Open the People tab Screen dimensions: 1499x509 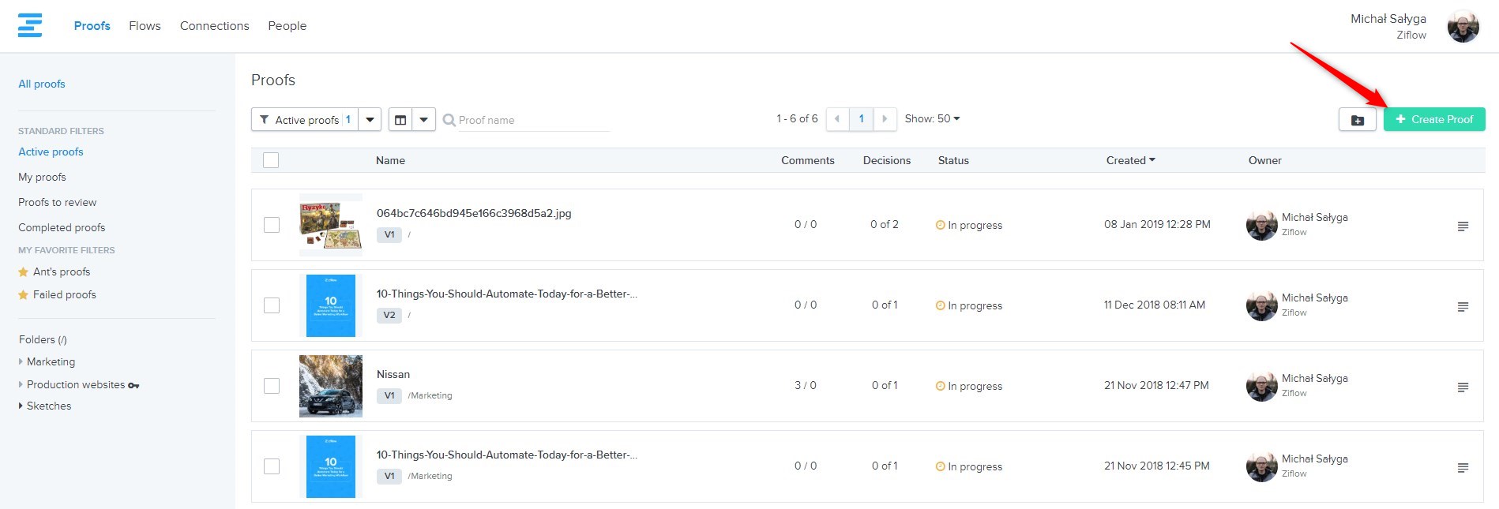287,26
